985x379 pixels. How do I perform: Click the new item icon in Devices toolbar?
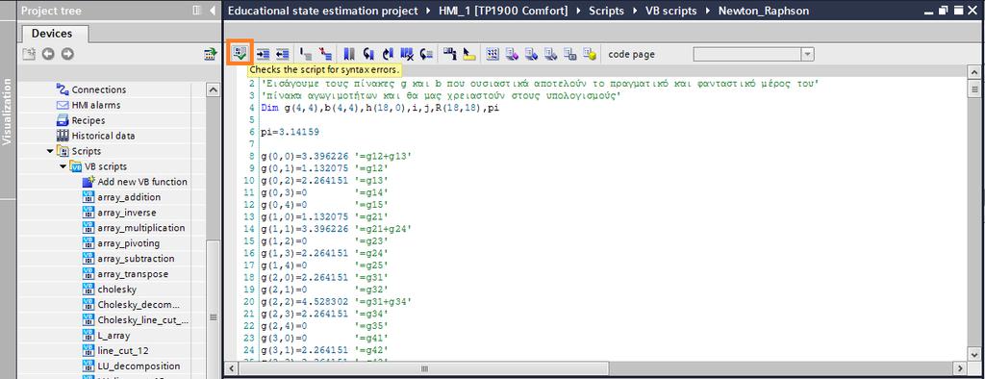[30, 55]
